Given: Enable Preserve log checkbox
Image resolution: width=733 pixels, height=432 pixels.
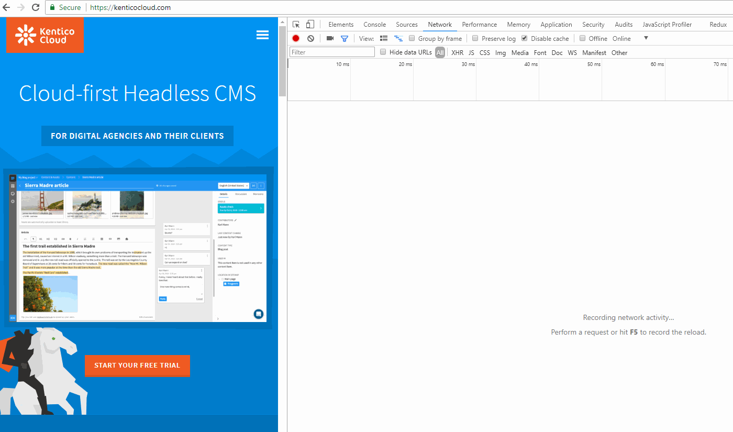Looking at the screenshot, I should 475,38.
